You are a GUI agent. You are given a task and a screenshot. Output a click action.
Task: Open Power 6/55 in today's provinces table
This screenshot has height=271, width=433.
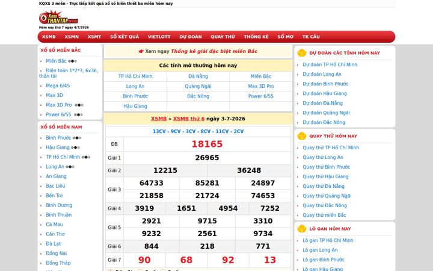(260, 96)
